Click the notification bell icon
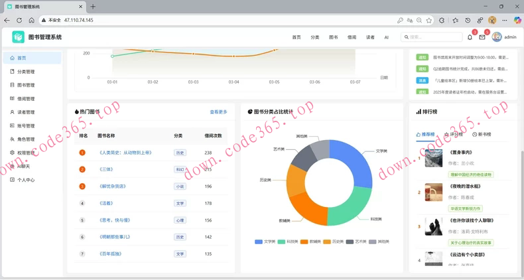 470,37
